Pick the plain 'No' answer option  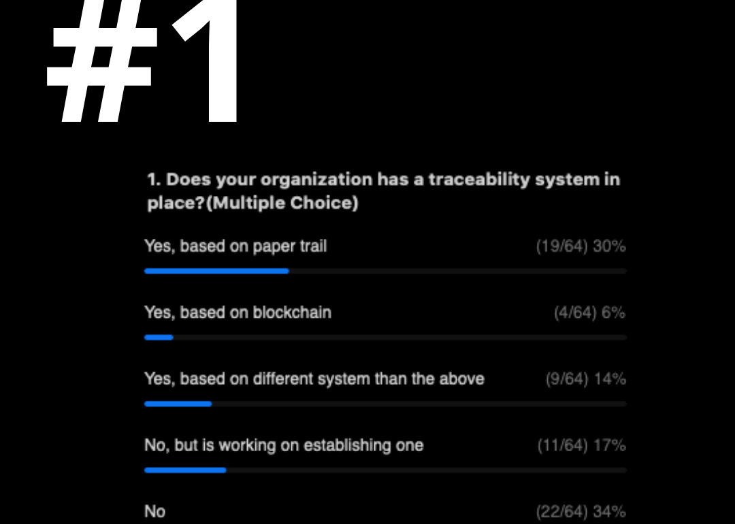(154, 511)
